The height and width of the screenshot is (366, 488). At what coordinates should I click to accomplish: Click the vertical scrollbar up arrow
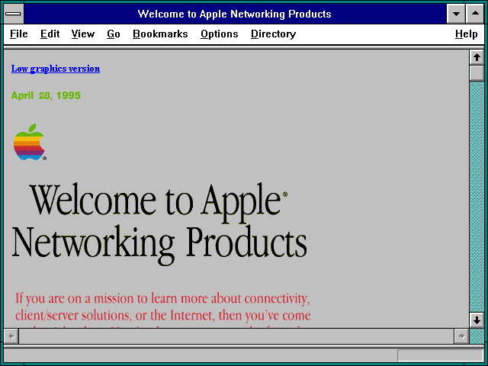(477, 58)
